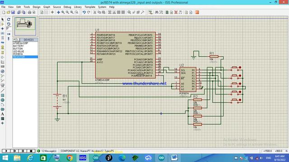Screen dimensions: 289x162
Task: Choose the 2D graphics arc tool
Action: pyautogui.click(x=2, y=105)
